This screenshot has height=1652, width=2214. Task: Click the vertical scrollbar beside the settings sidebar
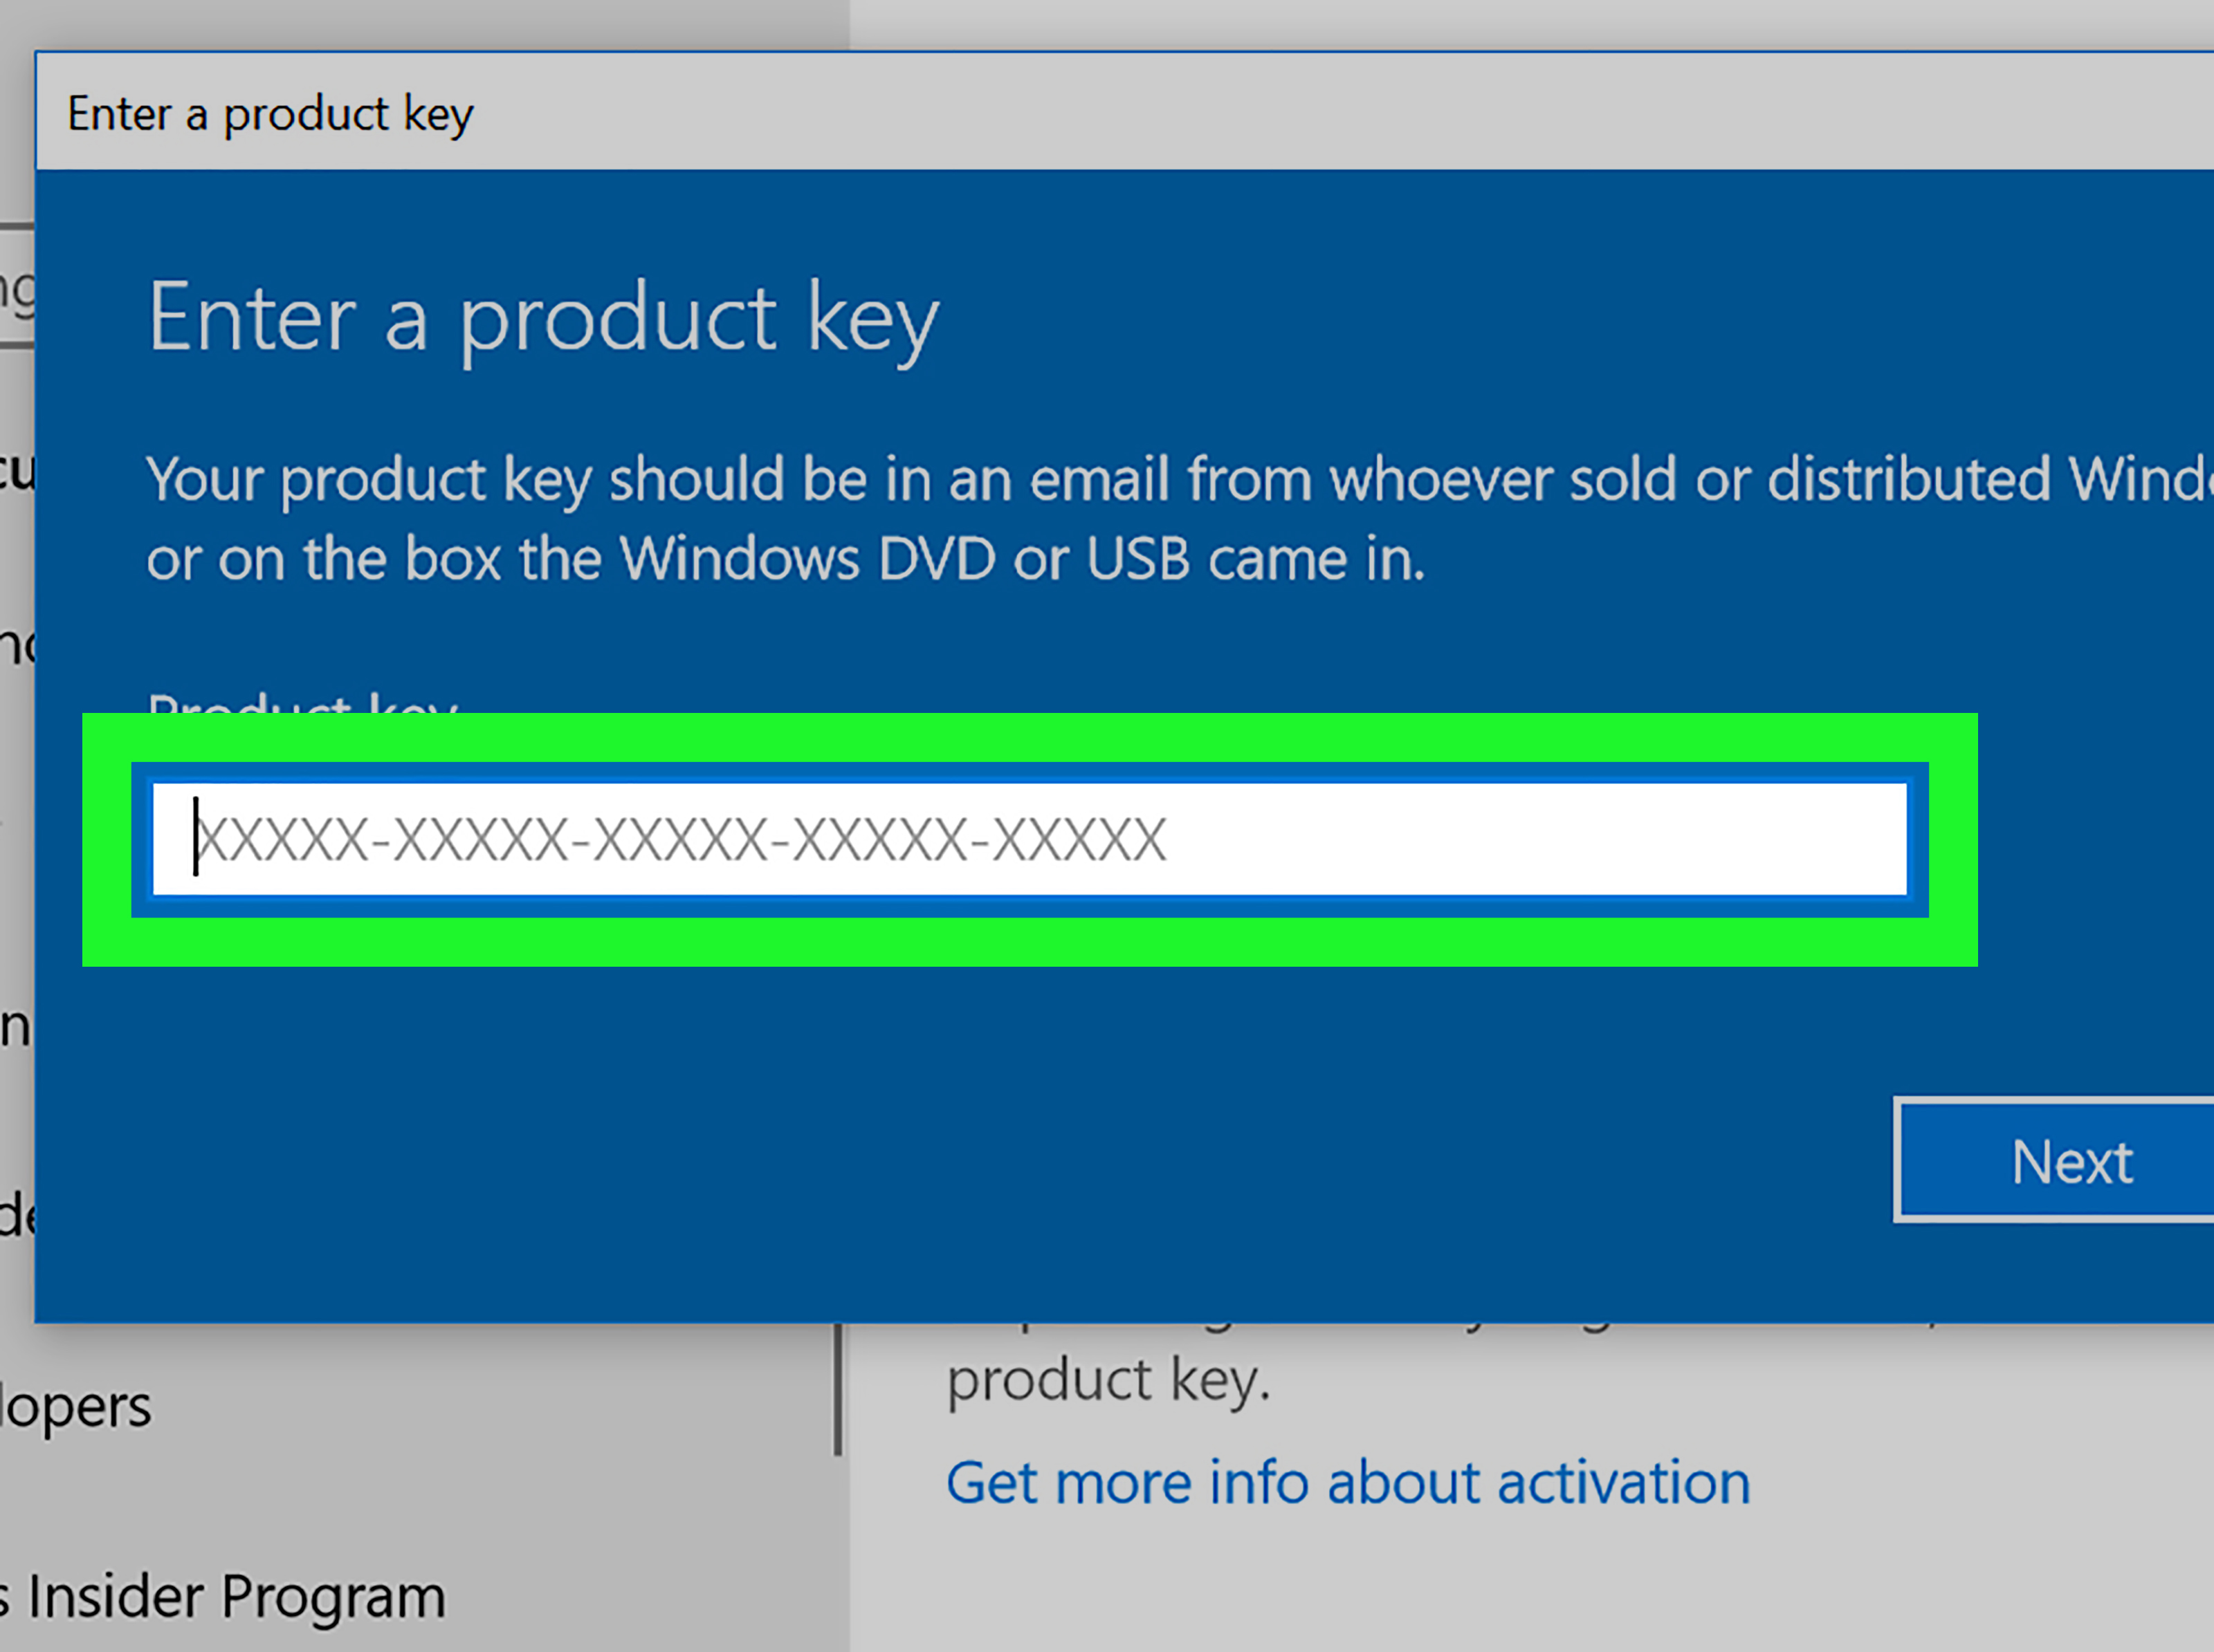tap(839, 1390)
